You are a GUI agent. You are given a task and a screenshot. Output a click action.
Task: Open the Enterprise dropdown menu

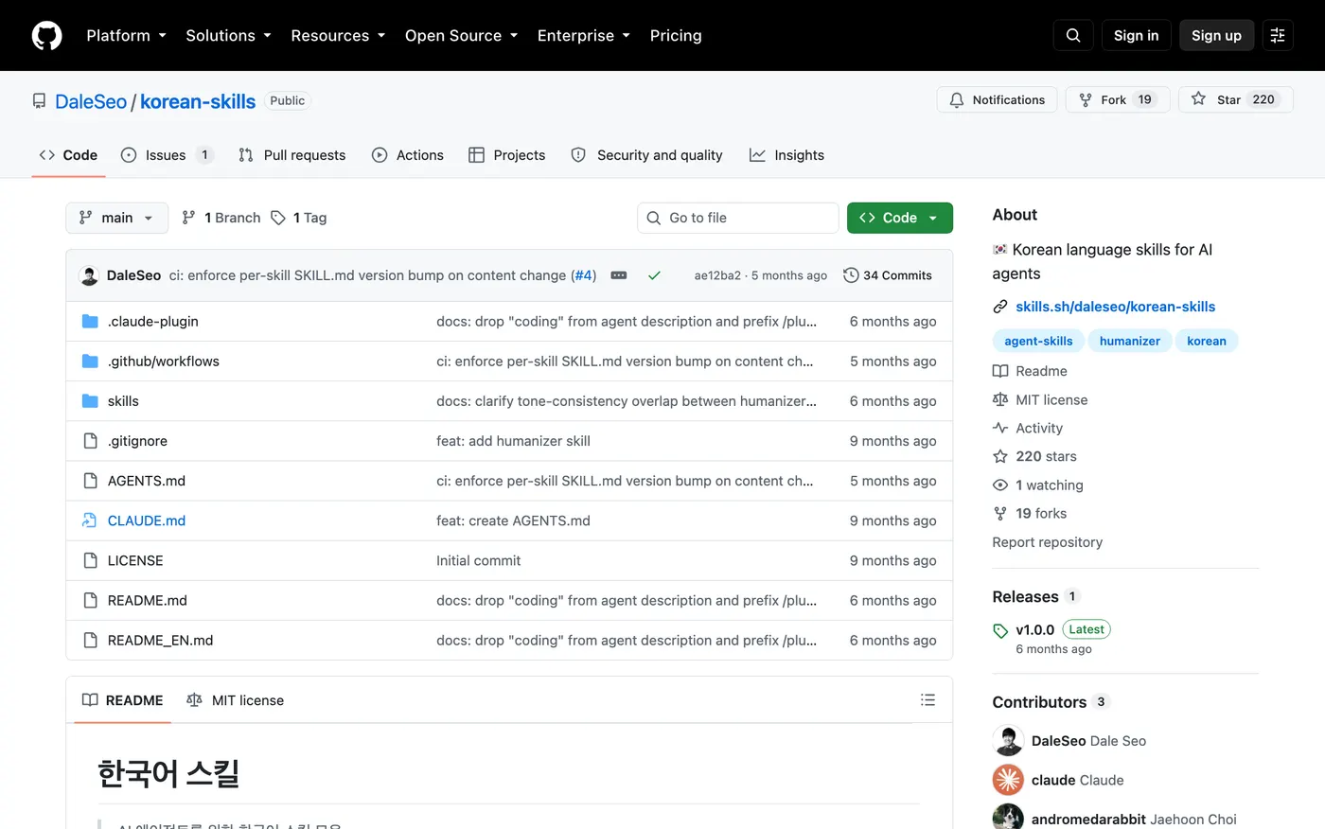click(583, 35)
